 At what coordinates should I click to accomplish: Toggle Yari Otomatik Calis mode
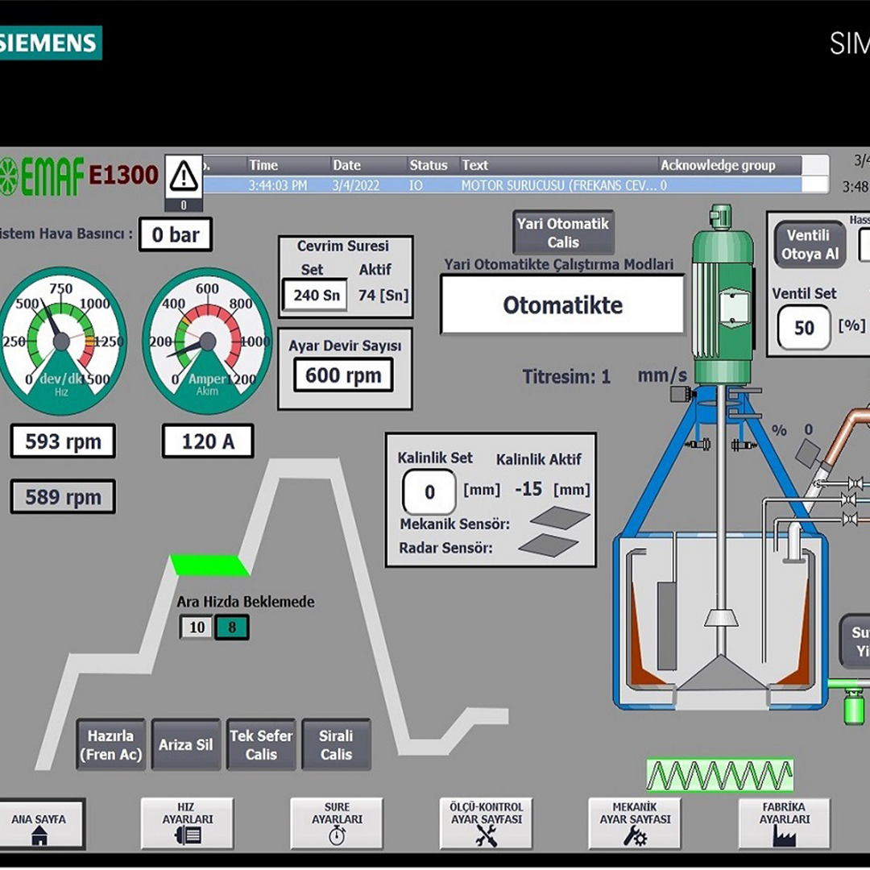point(563,233)
